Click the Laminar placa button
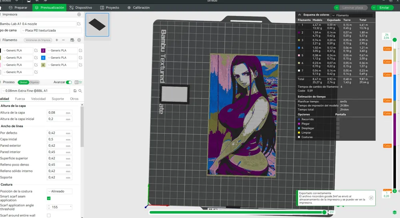Image resolution: width=400 pixels, height=218 pixels. click(x=353, y=8)
